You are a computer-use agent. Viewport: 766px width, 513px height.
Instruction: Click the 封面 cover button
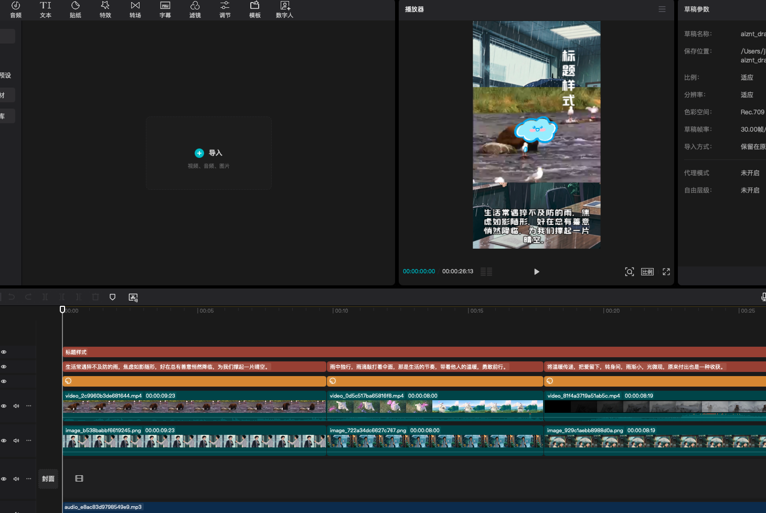click(x=48, y=479)
